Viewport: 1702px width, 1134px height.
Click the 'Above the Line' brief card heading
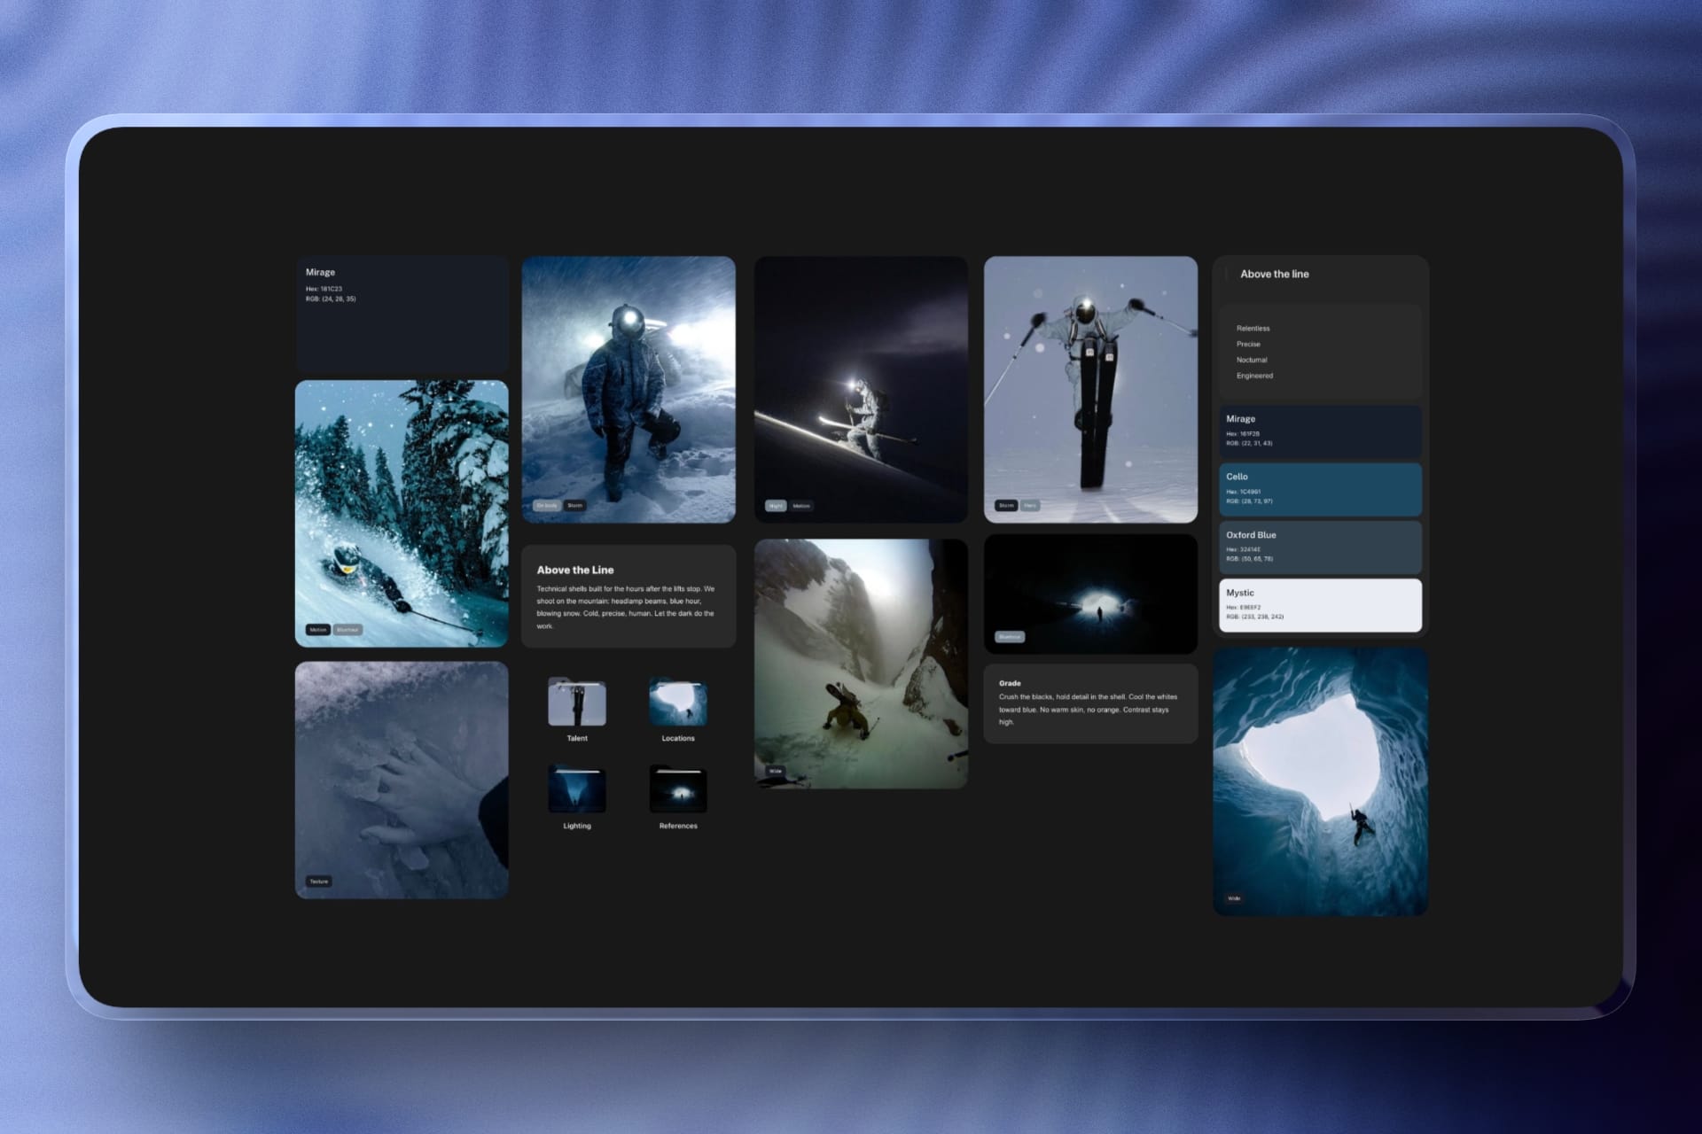[575, 571]
